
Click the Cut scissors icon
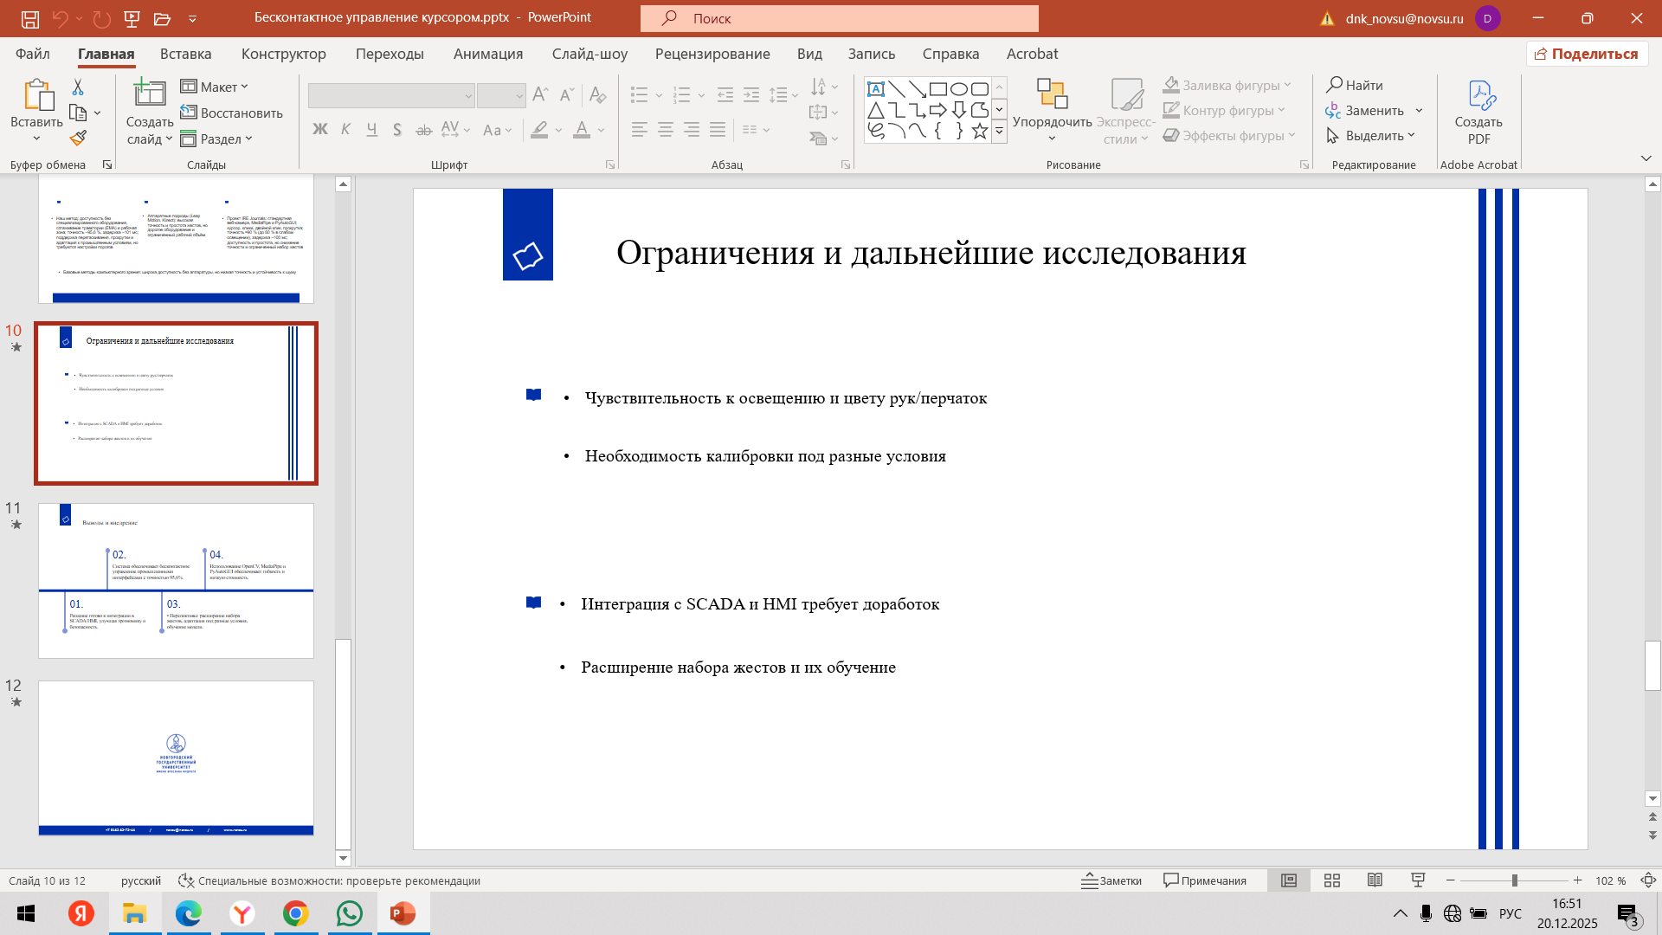[x=78, y=87]
